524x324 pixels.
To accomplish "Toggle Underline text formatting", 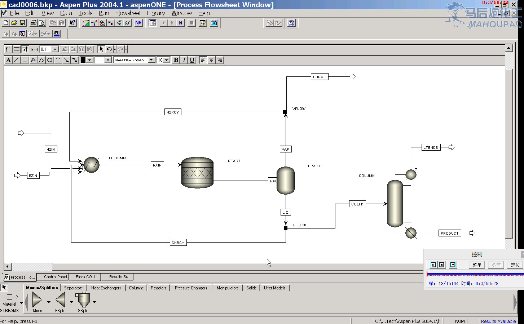I will [192, 60].
